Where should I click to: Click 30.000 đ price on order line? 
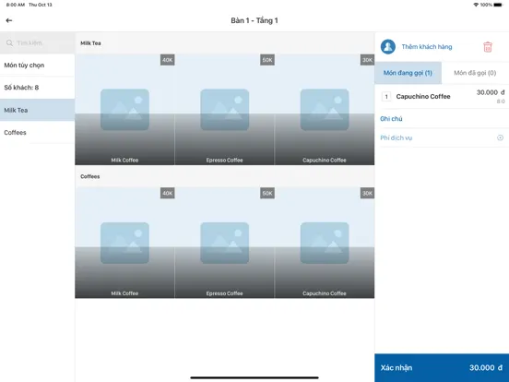pos(491,92)
